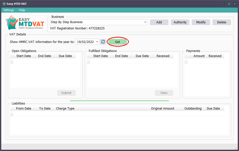Click Payments Received column header
239x151 pixels.
[x=215, y=56]
